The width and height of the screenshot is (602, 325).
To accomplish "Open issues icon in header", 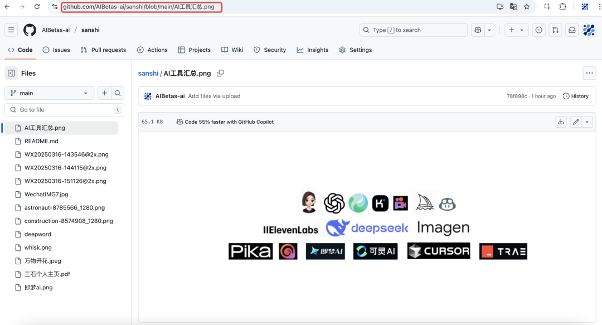I will pyautogui.click(x=538, y=30).
